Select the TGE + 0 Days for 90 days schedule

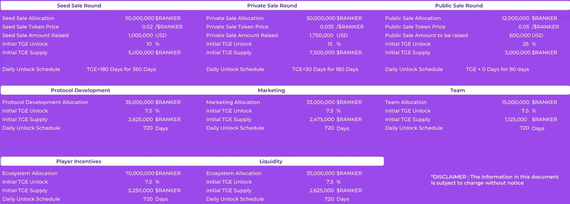click(497, 70)
